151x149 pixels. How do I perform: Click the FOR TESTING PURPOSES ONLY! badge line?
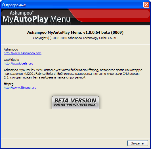point(75,105)
